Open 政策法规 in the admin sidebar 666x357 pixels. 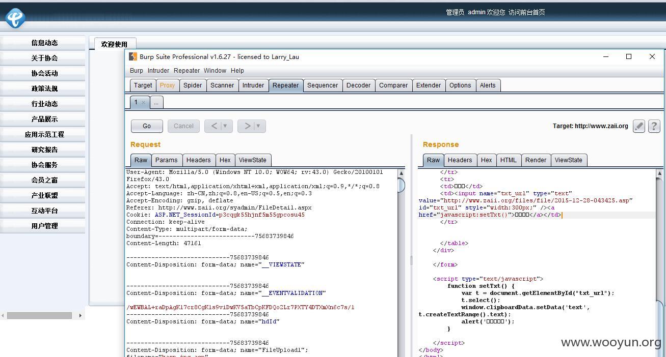[43, 88]
